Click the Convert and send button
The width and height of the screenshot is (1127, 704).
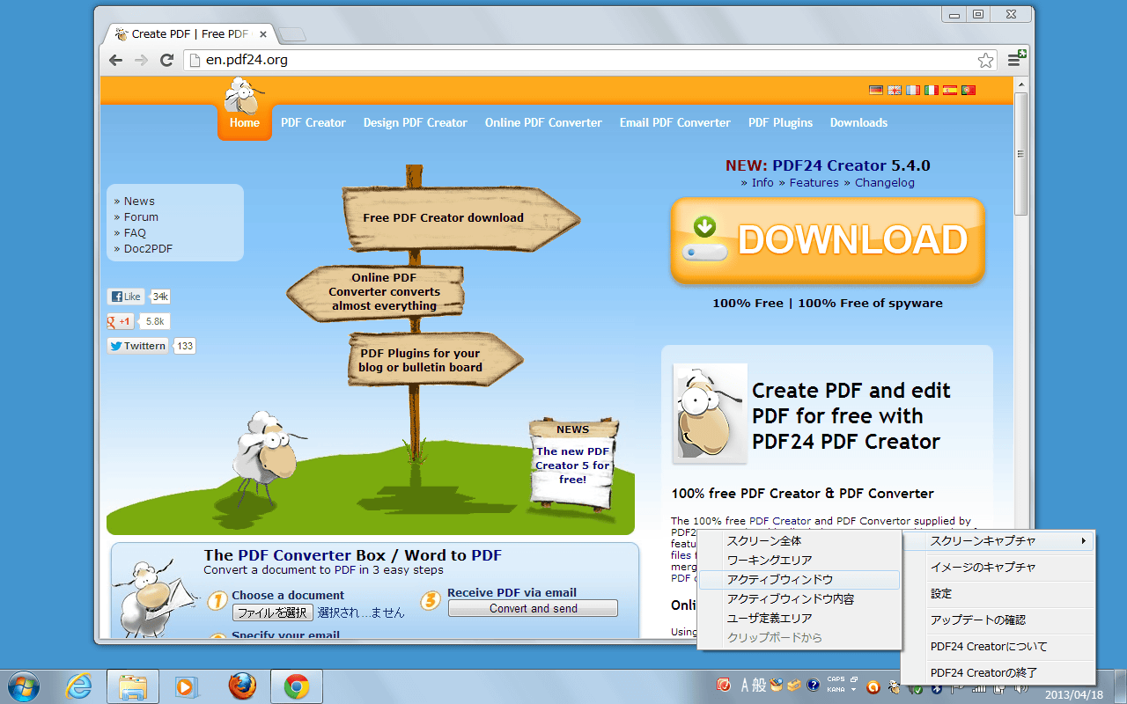[x=534, y=608]
